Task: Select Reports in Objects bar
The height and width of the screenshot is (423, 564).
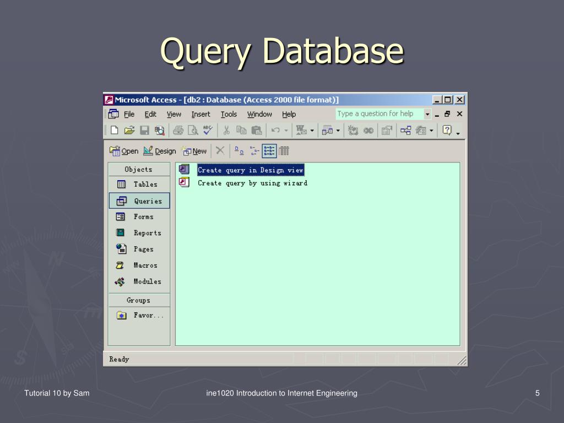Action: 139,233
